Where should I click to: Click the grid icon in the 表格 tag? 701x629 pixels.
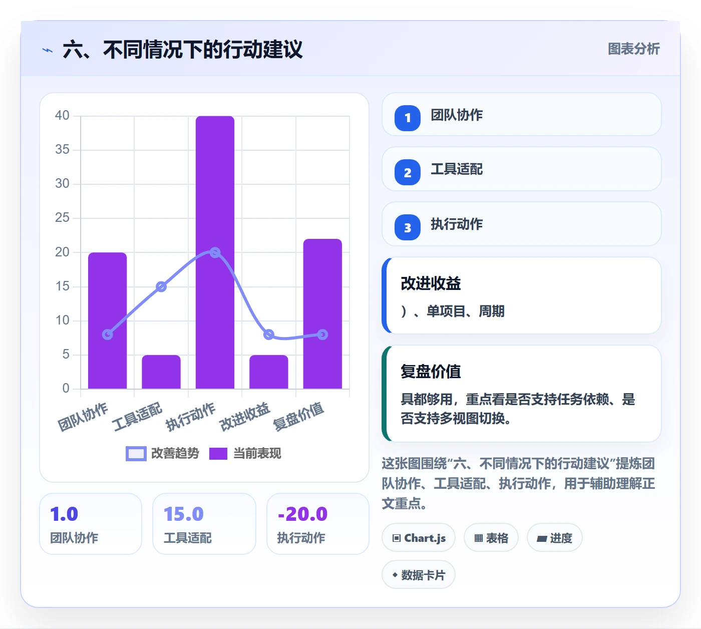[479, 538]
